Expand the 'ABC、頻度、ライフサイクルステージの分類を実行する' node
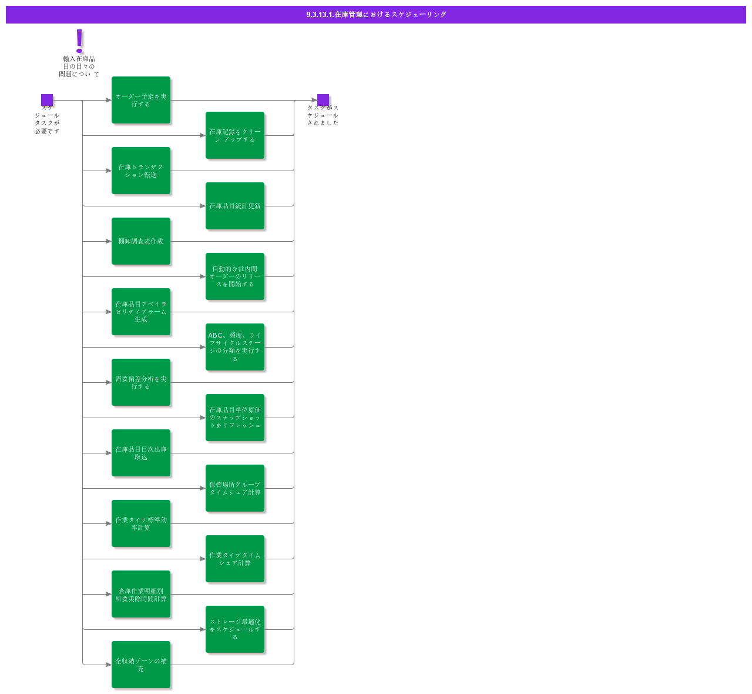Screen dimensions: 752x694 [235, 347]
